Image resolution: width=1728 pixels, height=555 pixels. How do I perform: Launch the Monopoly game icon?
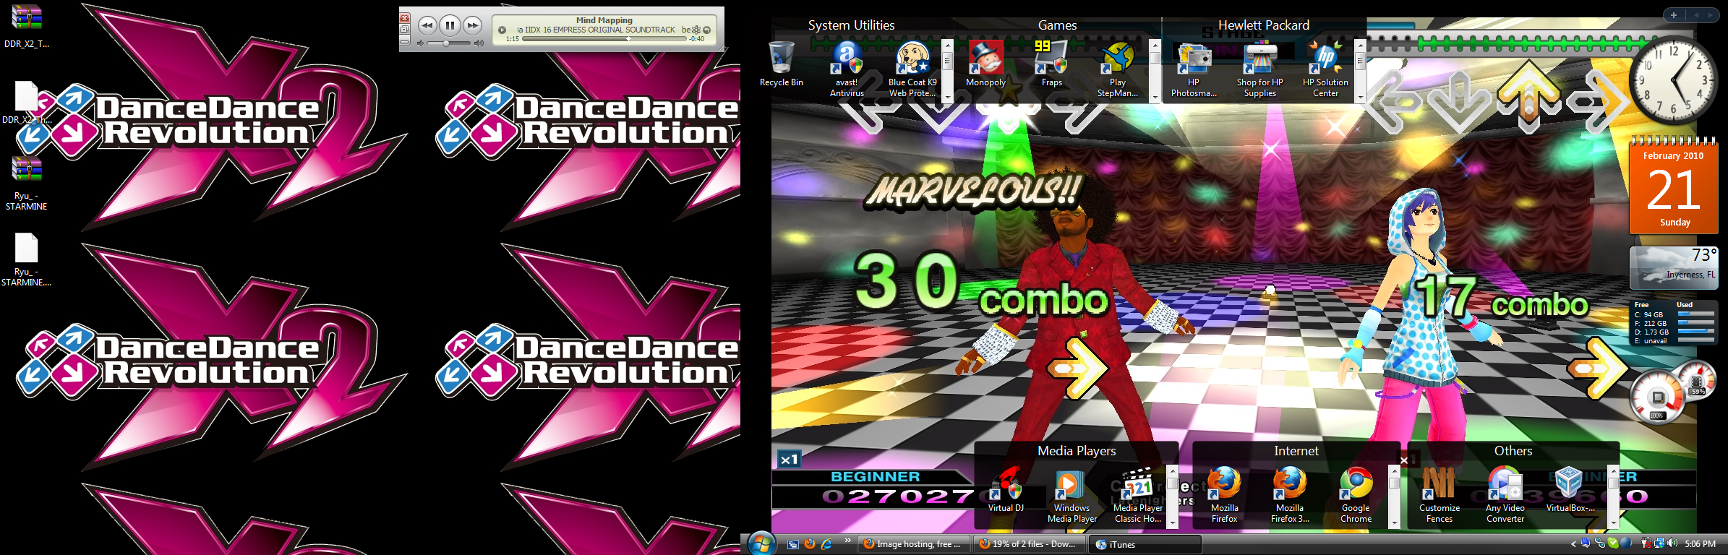(x=985, y=64)
